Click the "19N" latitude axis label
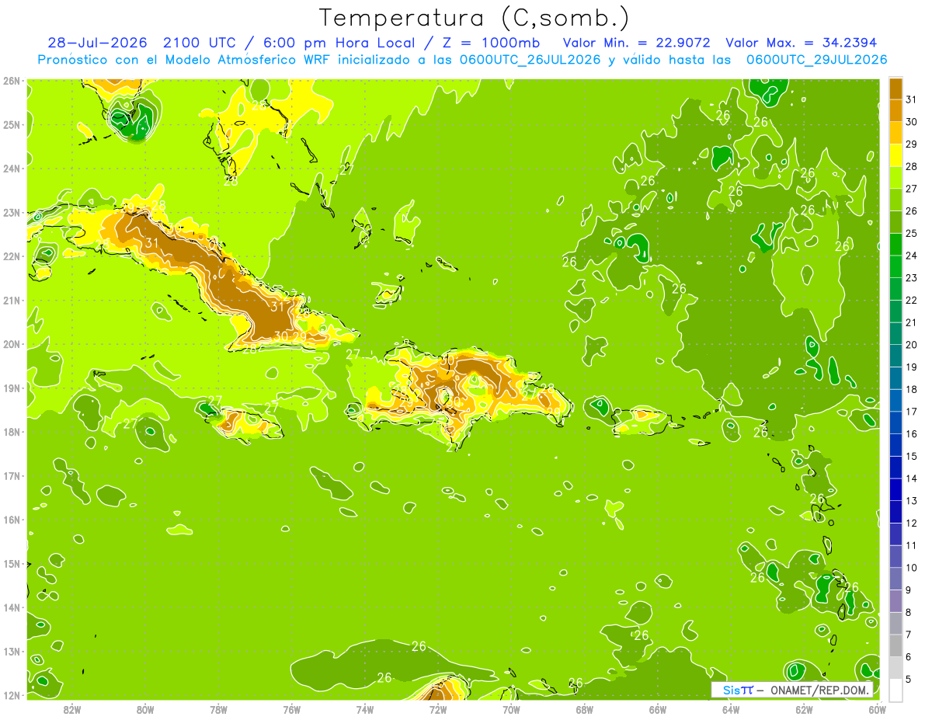932x720 pixels. (x=12, y=388)
